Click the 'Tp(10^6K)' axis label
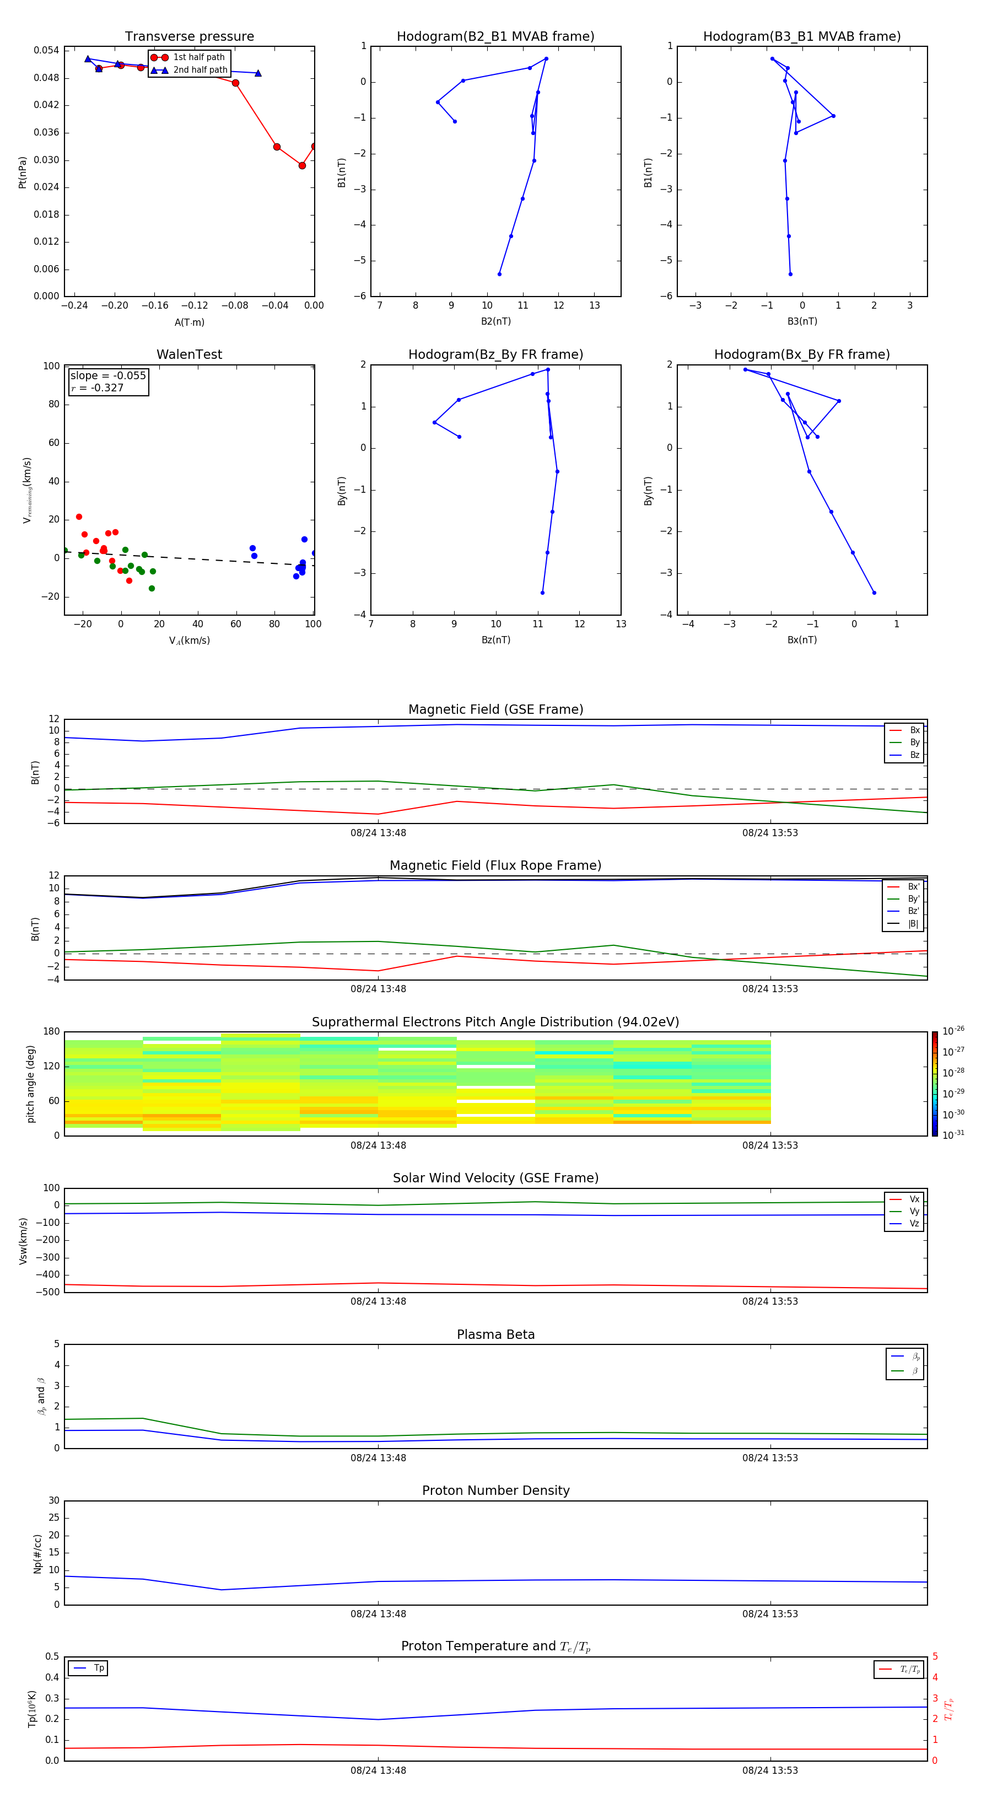 [x=32, y=1709]
